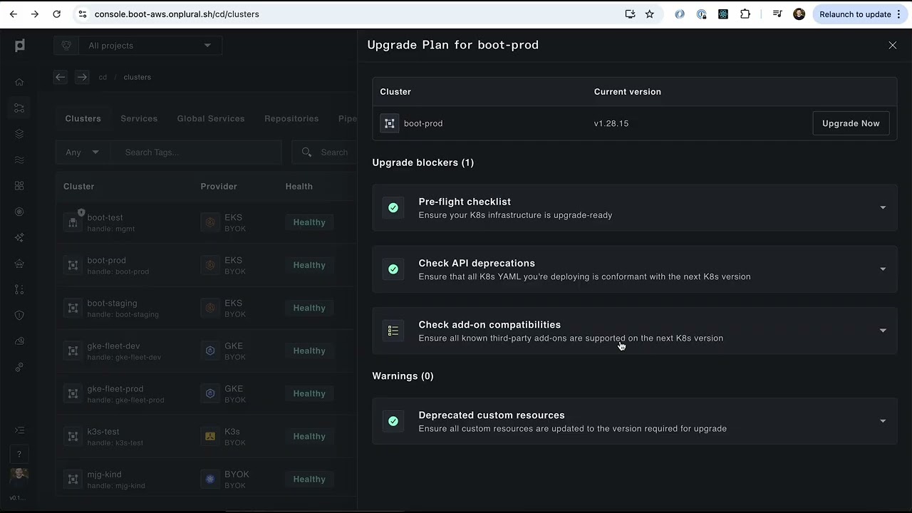This screenshot has height=513, width=912.
Task: Click the Relaunch to update button
Action: pyautogui.click(x=855, y=14)
